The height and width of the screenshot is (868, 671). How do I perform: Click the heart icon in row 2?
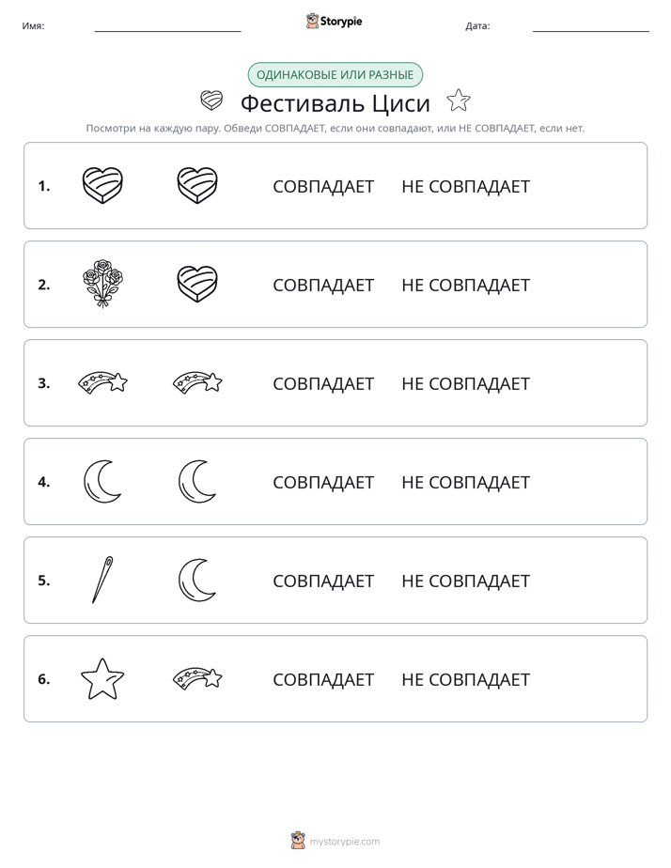click(197, 284)
